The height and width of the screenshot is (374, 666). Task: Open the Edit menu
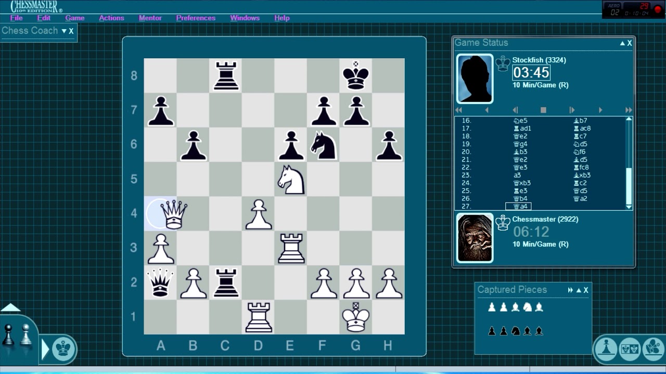(44, 18)
